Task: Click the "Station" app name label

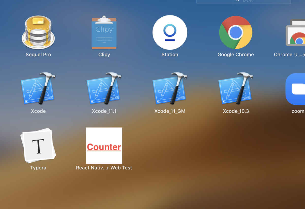Action: click(170, 54)
